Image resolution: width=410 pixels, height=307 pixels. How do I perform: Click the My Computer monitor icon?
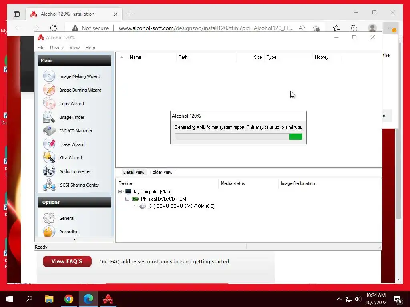pyautogui.click(x=128, y=191)
